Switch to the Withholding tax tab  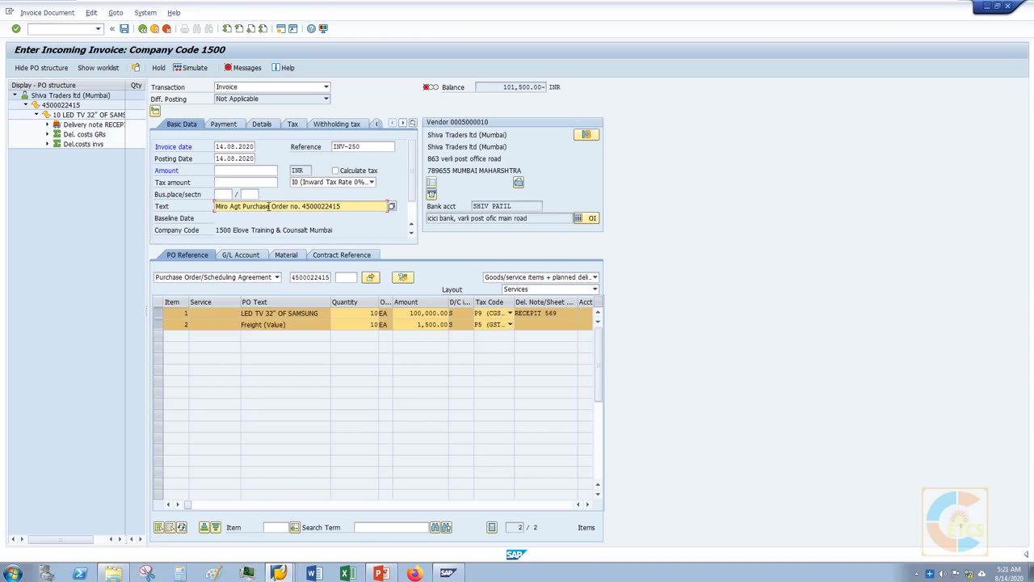[x=337, y=124]
